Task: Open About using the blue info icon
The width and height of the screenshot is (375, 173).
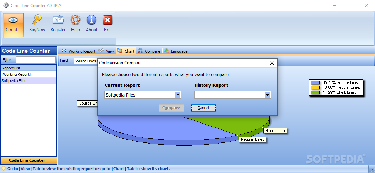Action: [91, 20]
